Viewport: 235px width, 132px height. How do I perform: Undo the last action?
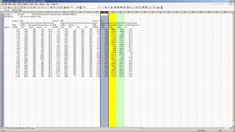click(42, 7)
